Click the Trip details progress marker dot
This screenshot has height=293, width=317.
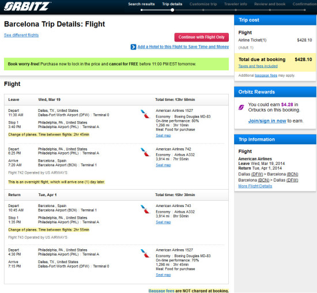pos(172,10)
